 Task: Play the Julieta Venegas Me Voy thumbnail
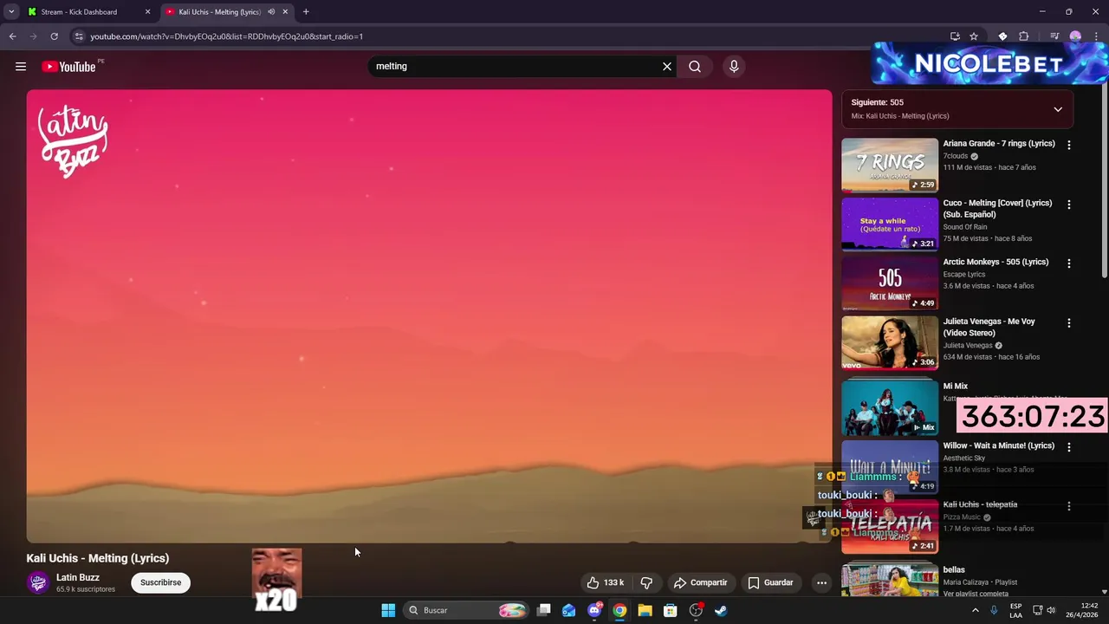pos(890,342)
